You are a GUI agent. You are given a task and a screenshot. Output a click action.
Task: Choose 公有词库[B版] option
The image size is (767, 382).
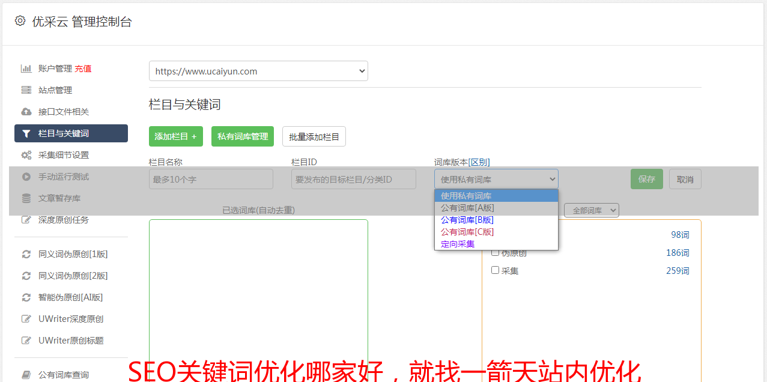(x=496, y=220)
